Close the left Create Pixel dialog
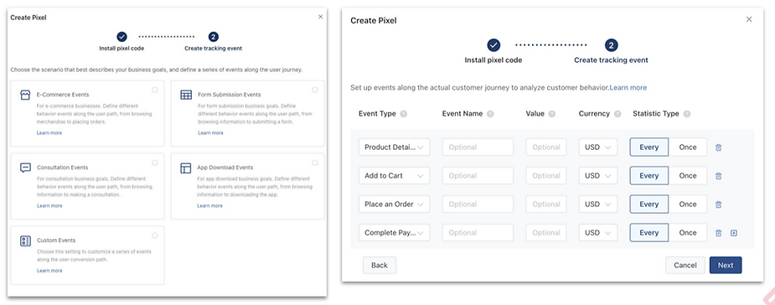This screenshot has height=305, width=775. coord(320,17)
